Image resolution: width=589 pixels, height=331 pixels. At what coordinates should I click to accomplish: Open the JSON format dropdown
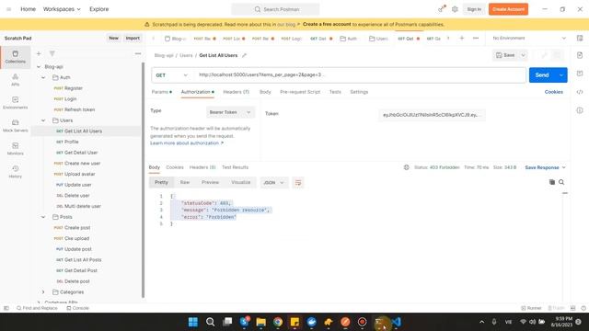273,182
